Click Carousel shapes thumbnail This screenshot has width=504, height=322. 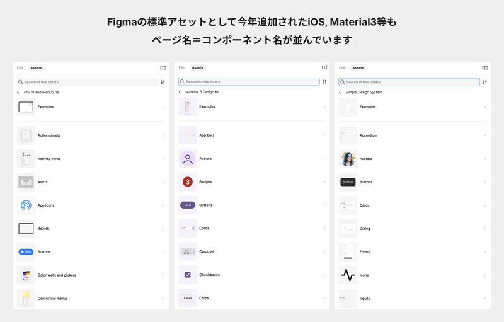(188, 251)
